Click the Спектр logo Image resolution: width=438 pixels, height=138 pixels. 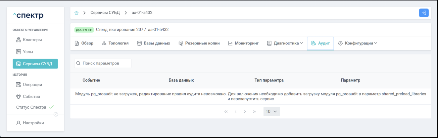coord(28,15)
